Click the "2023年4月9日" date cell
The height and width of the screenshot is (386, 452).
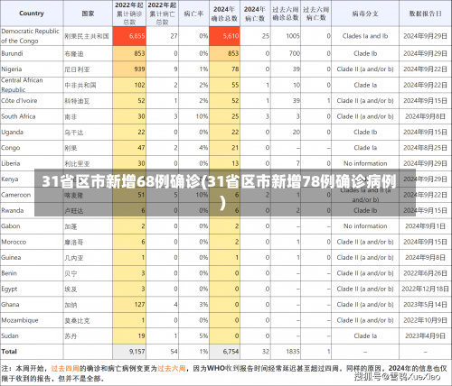click(x=425, y=335)
